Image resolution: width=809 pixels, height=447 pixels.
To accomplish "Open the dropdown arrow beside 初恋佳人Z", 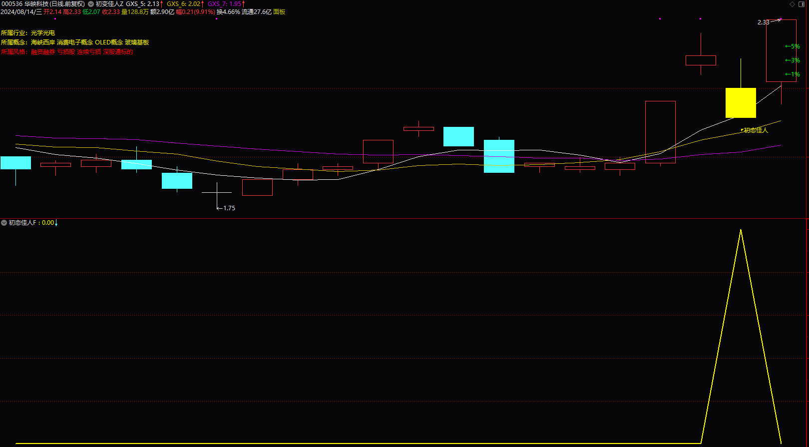I will (91, 4).
